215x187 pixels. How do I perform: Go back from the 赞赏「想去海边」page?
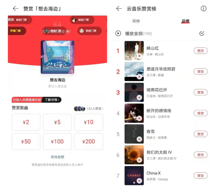(x=15, y=9)
